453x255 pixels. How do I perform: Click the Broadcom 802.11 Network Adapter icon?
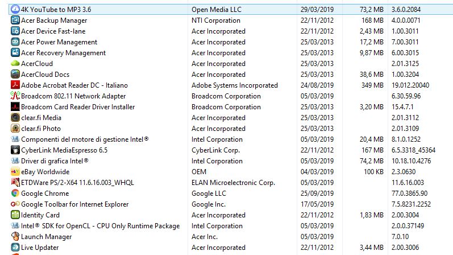15,96
